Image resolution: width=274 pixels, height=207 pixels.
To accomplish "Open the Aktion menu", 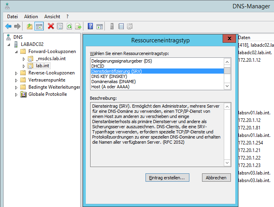I will 31,17.
